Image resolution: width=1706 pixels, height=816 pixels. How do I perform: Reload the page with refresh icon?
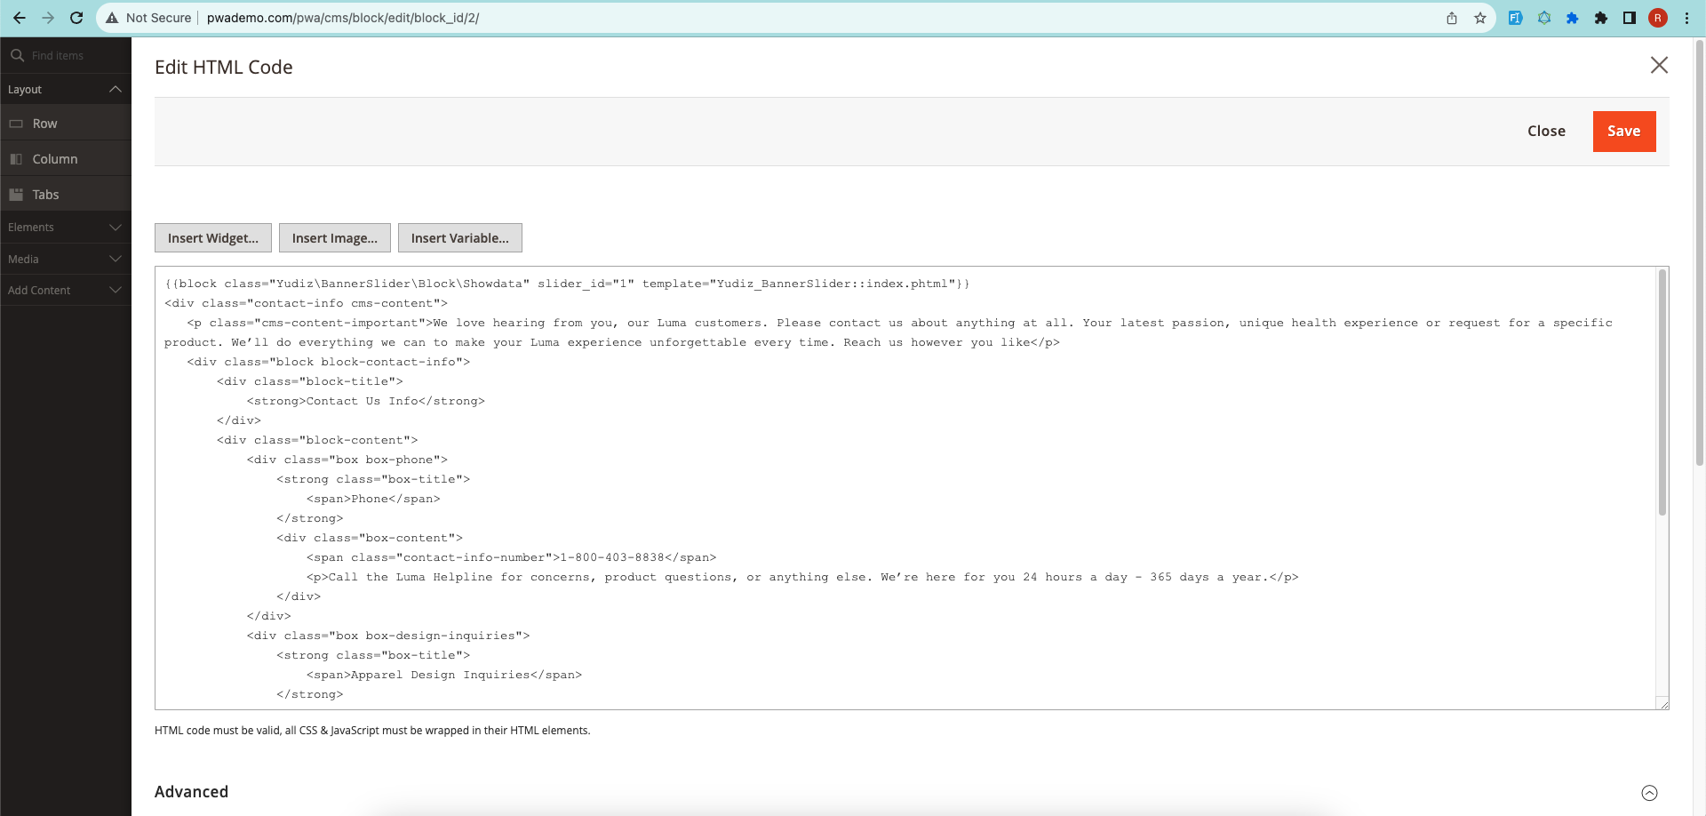tap(76, 18)
